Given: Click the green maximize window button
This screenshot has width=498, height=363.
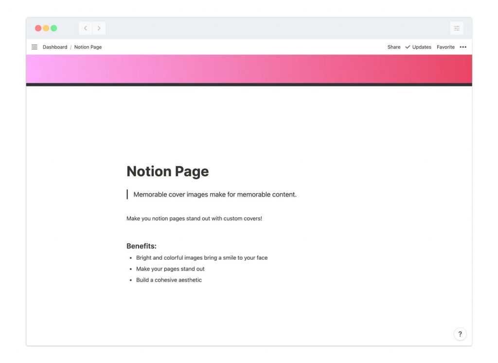Looking at the screenshot, I should [54, 28].
